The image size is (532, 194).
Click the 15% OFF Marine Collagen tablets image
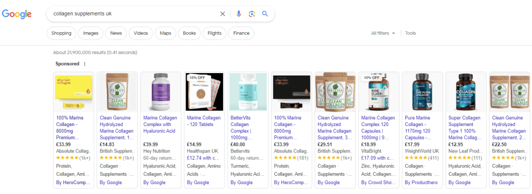204,92
